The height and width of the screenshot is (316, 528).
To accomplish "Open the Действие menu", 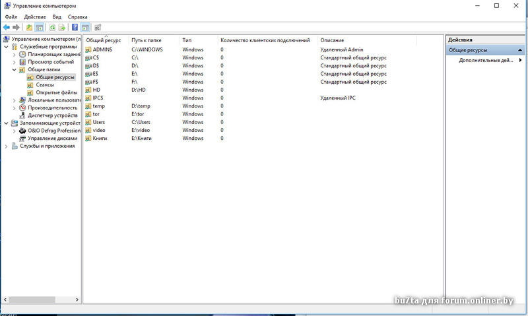I will point(35,17).
